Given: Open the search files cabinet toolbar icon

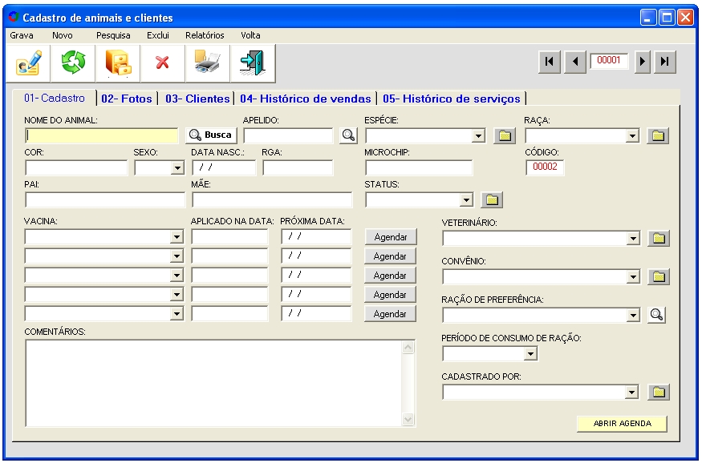Looking at the screenshot, I should [x=118, y=62].
